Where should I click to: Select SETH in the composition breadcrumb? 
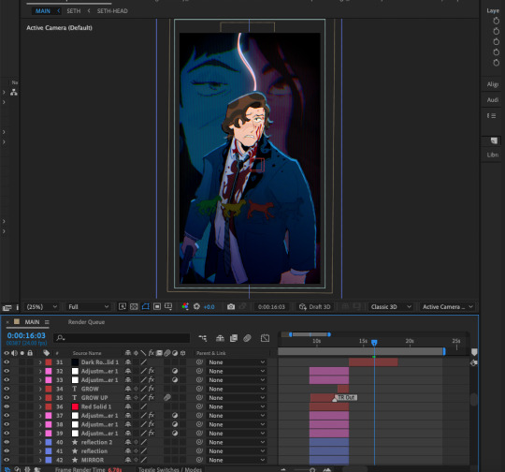tap(74, 11)
